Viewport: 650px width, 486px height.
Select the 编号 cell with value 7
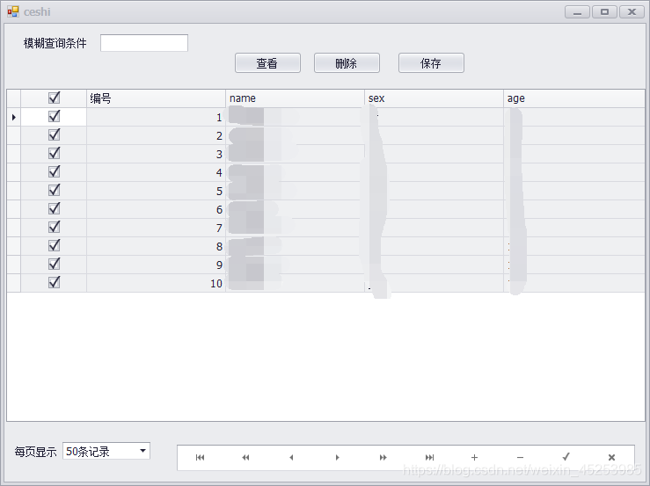157,228
